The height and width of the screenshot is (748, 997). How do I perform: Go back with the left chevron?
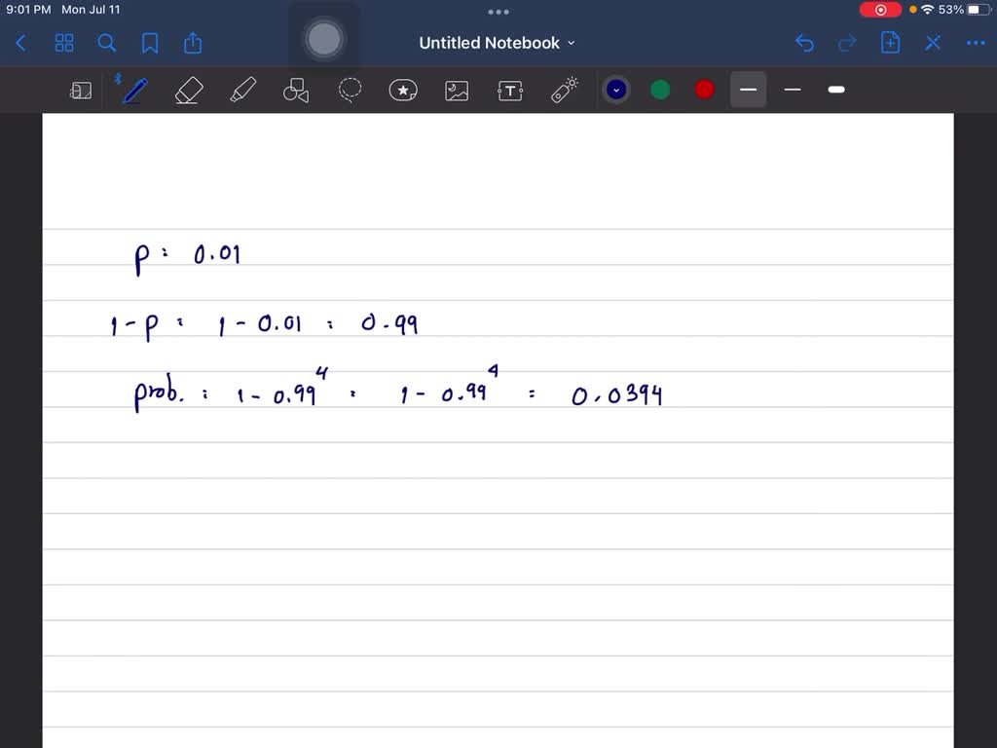pos(21,43)
